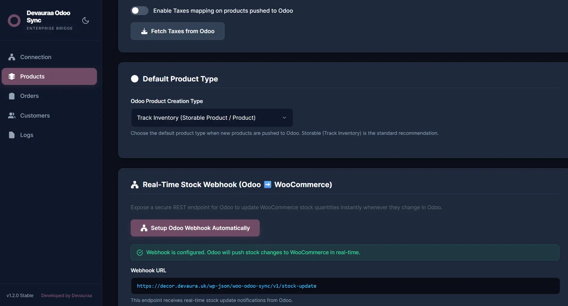Click the green checkmark webhook status icon
The width and height of the screenshot is (568, 306).
tap(140, 252)
